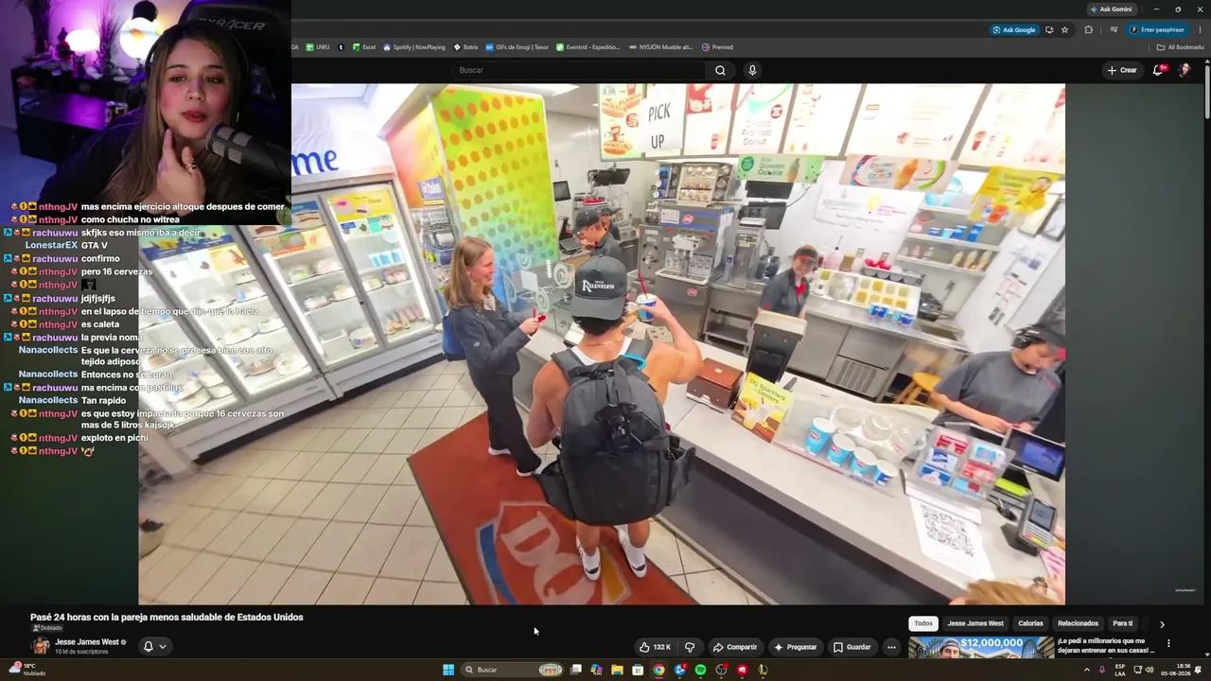Open more actions menu beside Guardar

click(891, 647)
